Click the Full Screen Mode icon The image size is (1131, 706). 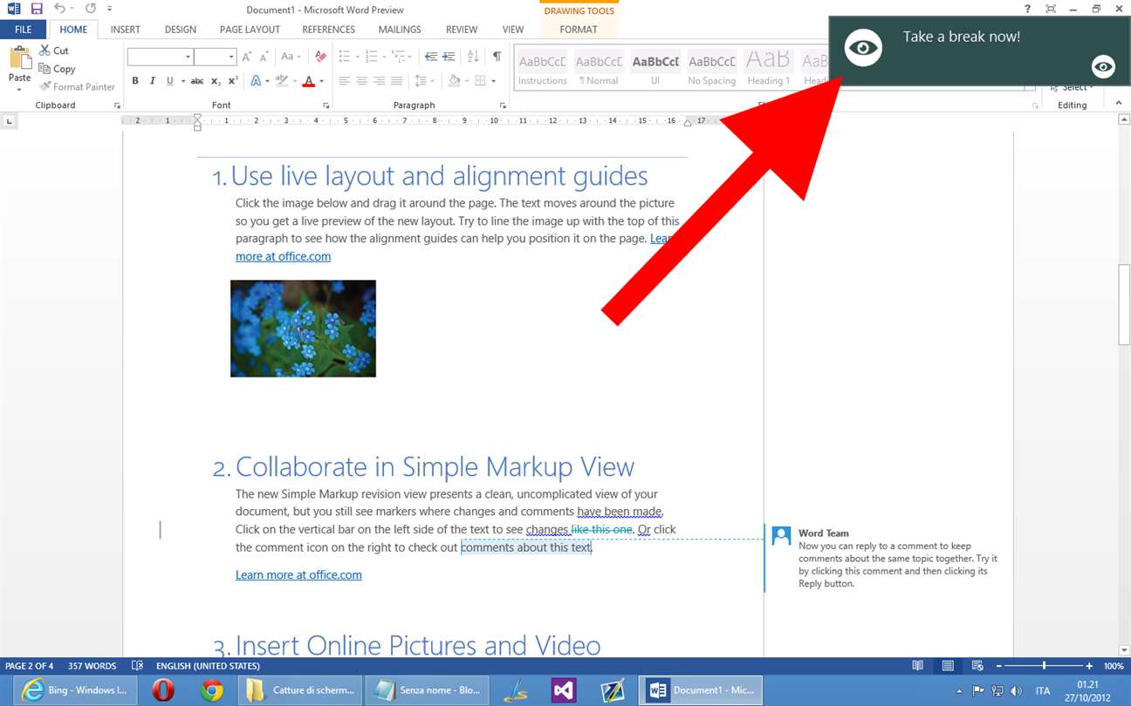[x=1051, y=9]
